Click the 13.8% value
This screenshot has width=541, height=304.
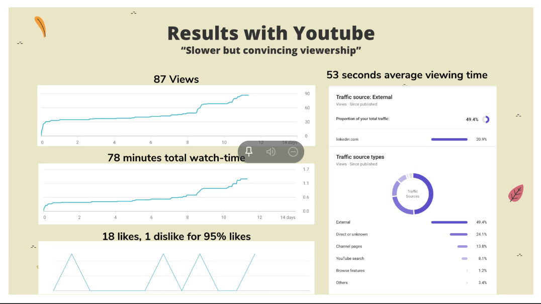[x=481, y=246]
